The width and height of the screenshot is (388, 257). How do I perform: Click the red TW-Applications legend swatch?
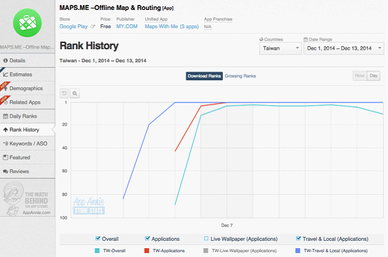click(x=147, y=251)
